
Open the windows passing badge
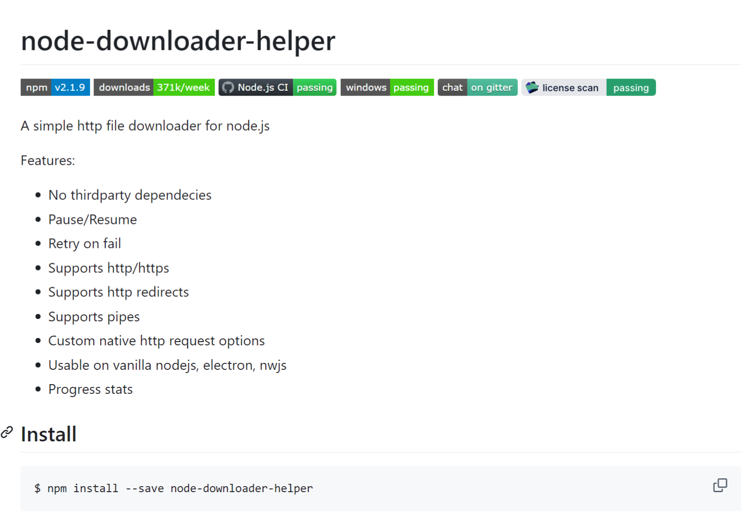387,87
